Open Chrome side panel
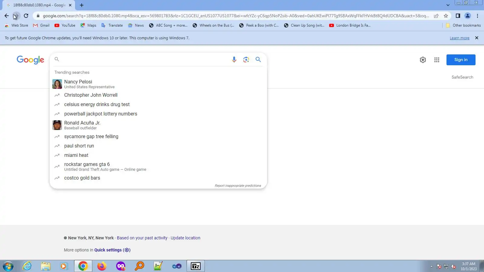This screenshot has height=272, width=484. click(x=458, y=16)
